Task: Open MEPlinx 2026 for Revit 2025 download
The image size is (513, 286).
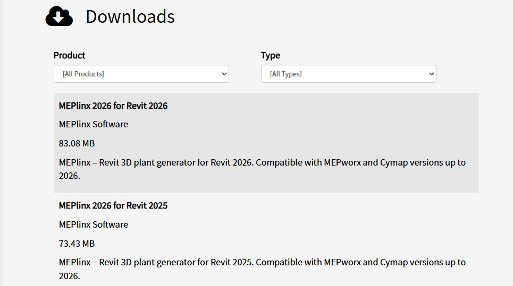Action: click(x=113, y=205)
